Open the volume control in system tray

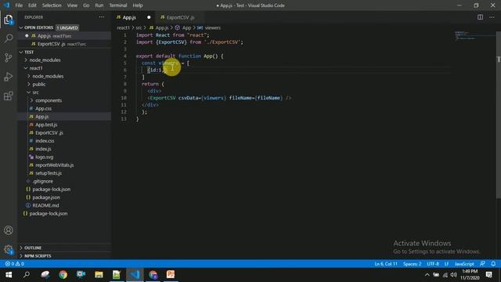(x=454, y=275)
